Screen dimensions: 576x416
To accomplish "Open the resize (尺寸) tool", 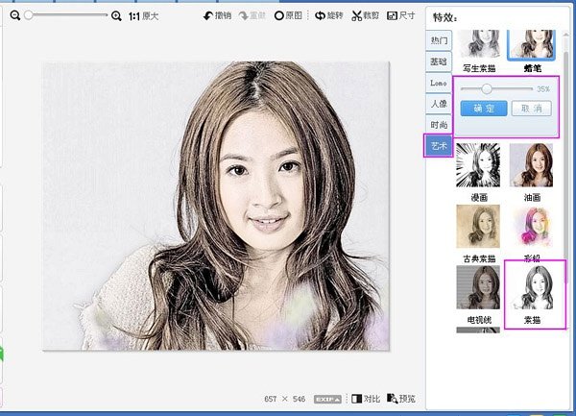I will pos(393,16).
